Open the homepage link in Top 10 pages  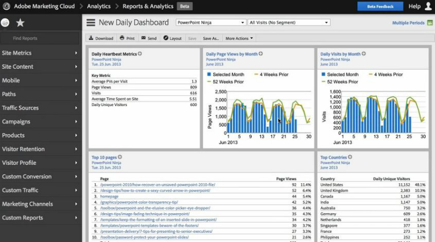pyautogui.click(x=110, y=196)
